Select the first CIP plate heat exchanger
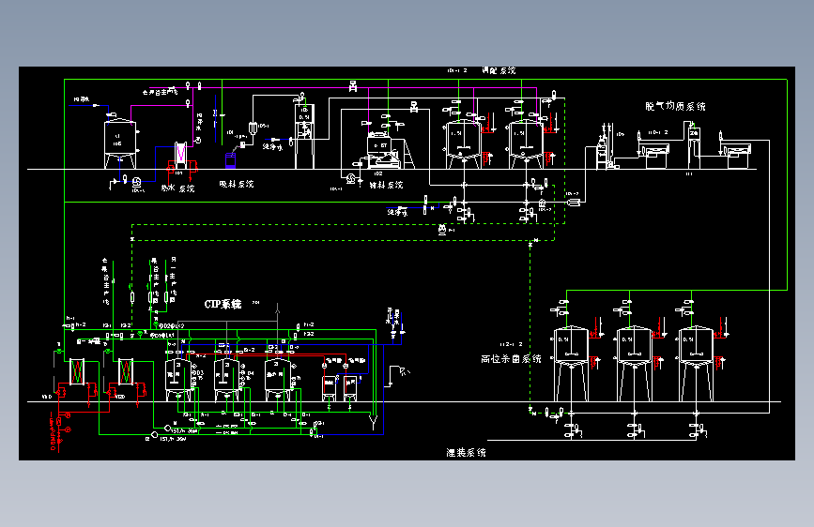 point(77,371)
